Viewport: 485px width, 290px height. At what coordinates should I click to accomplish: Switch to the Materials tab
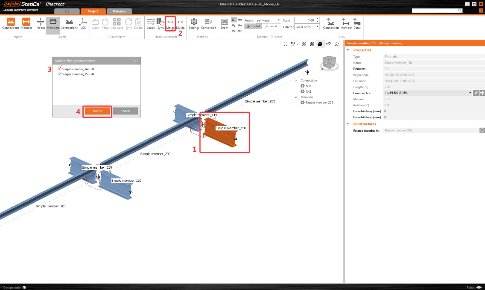(119, 11)
